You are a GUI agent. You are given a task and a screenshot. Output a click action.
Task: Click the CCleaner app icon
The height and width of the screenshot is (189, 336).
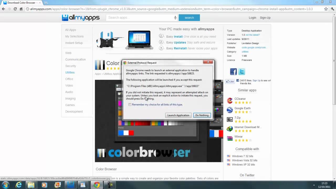(230, 101)
